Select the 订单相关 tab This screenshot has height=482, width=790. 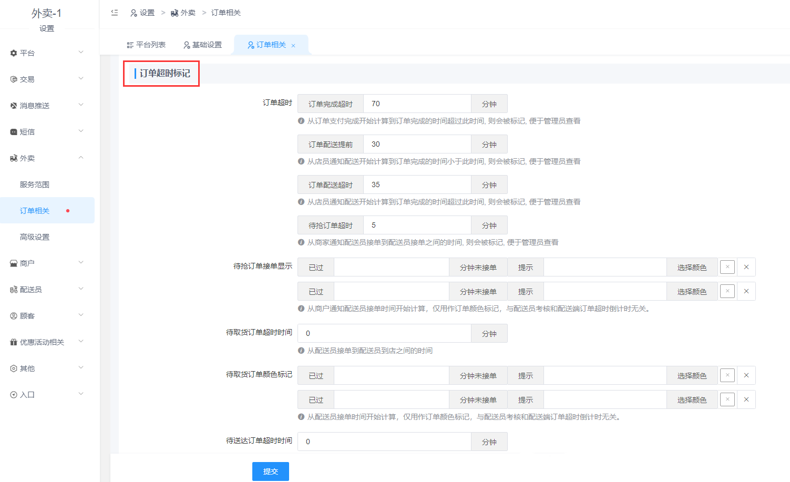[271, 45]
